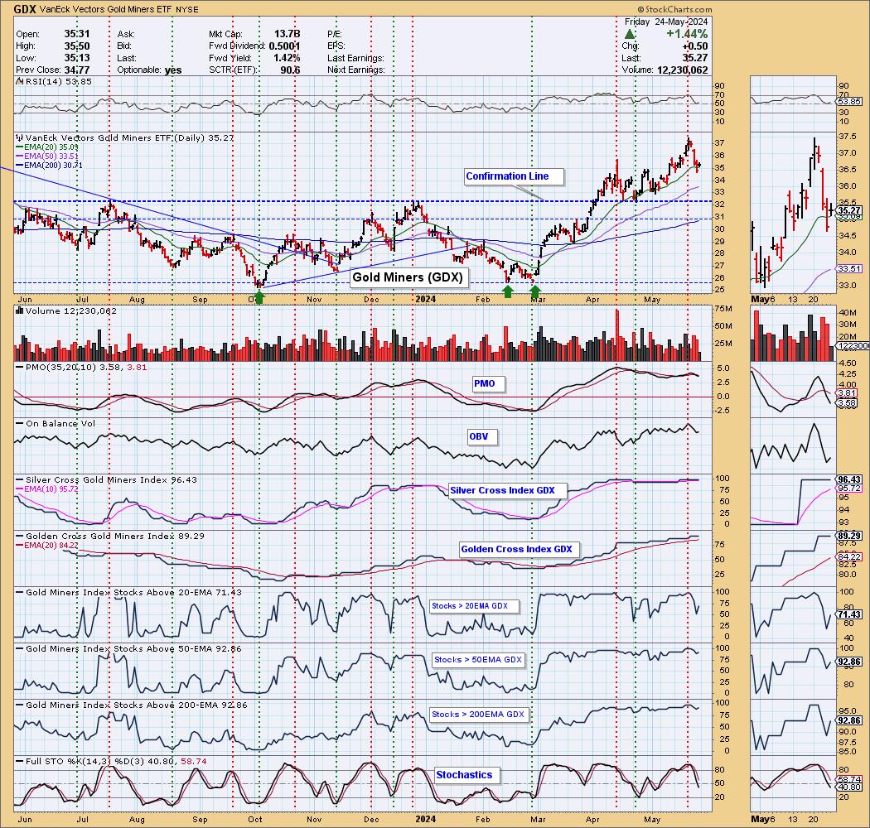Click the 'Stocks > 20EMA GDX' annotation box
Image resolution: width=870 pixels, height=828 pixels.
pyautogui.click(x=475, y=606)
